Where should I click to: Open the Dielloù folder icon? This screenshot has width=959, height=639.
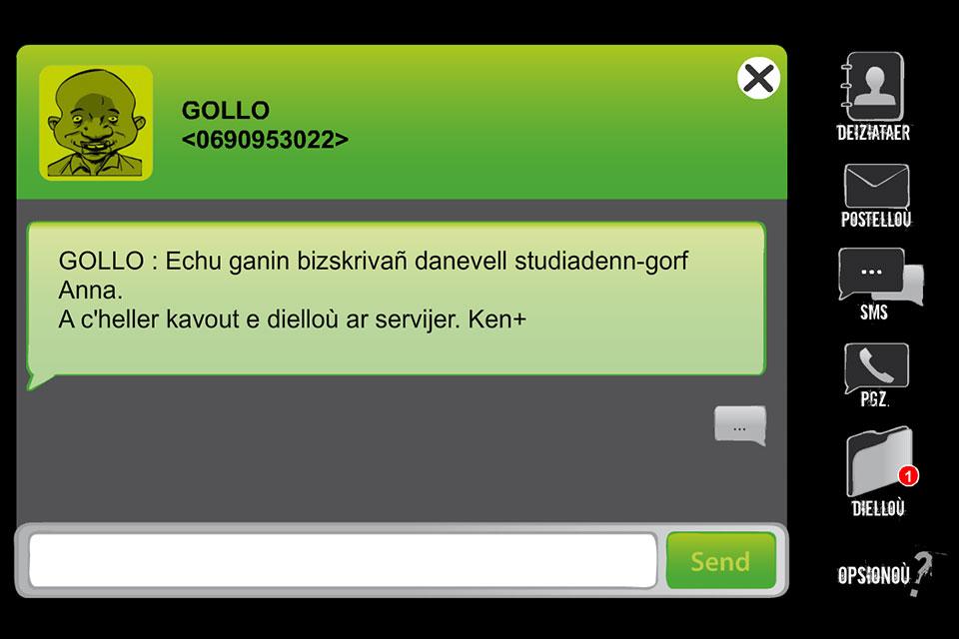click(x=879, y=461)
